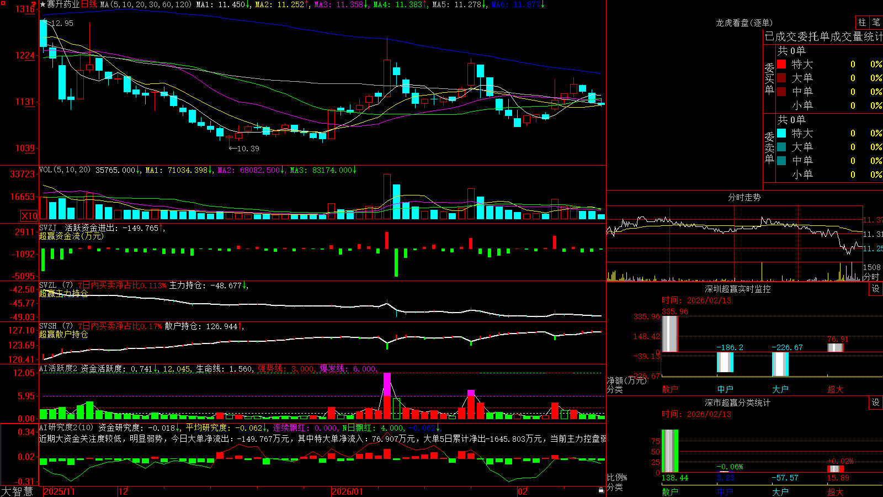Click the dark red 大单 buy order swatch
The height and width of the screenshot is (497, 883).
[781, 78]
